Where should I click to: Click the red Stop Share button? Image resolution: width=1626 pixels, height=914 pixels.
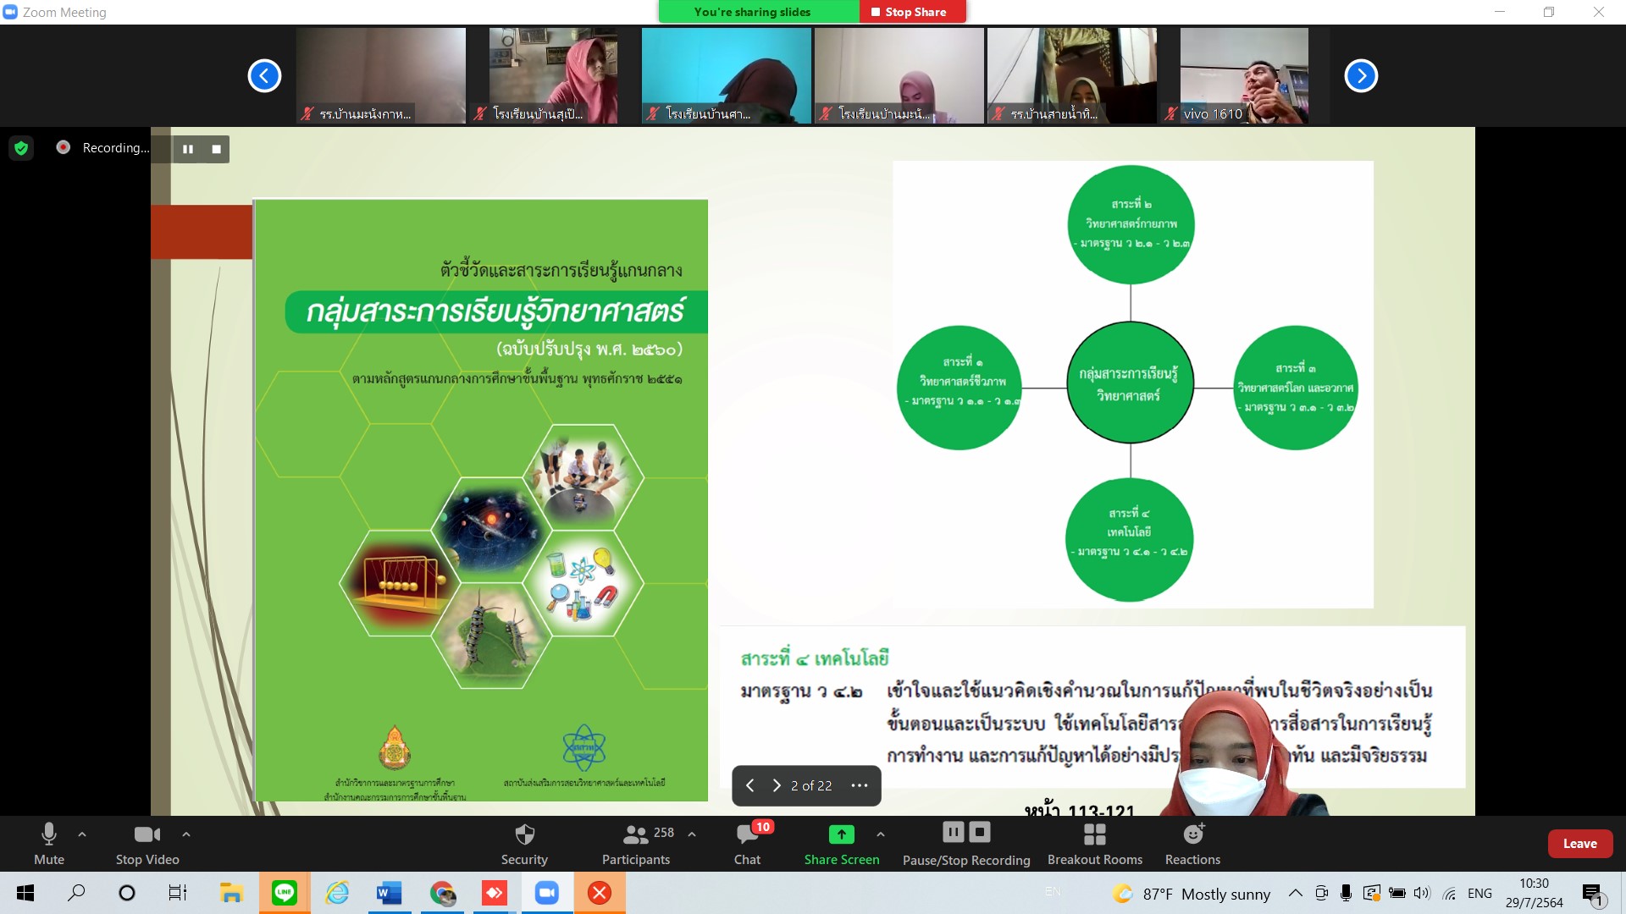coord(913,12)
